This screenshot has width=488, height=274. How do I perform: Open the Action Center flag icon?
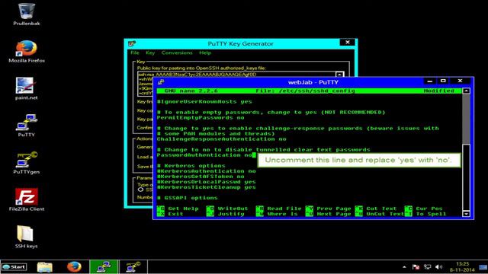click(416, 267)
